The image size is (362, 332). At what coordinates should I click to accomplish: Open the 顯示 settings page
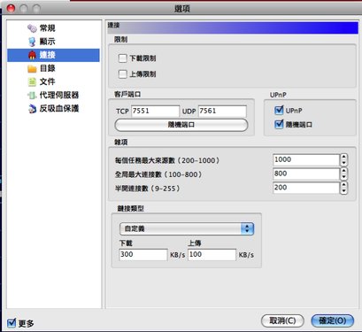48,42
